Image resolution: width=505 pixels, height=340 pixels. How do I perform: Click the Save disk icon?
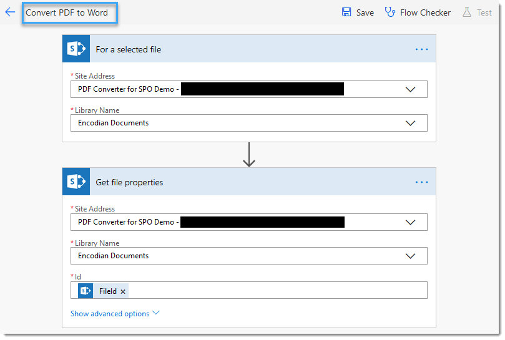coord(346,12)
